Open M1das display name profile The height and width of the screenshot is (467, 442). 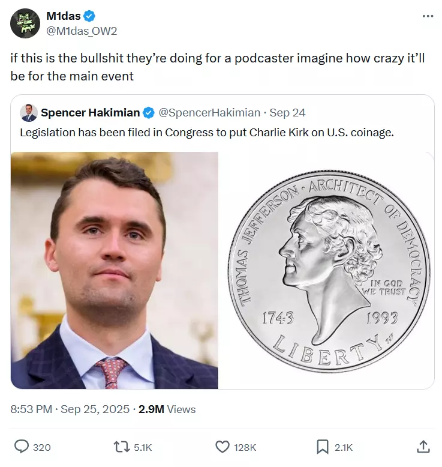pyautogui.click(x=64, y=16)
